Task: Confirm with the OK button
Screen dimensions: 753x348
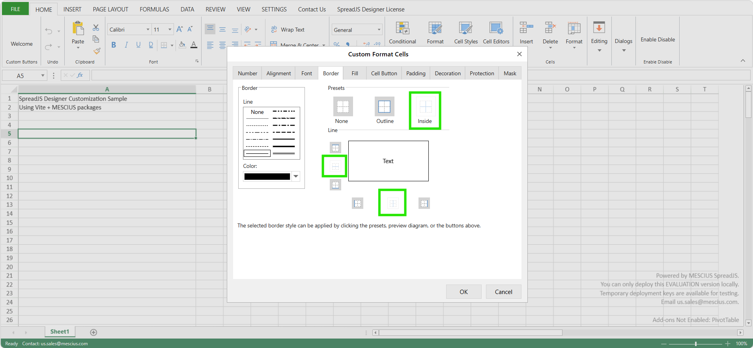Action: [x=463, y=292]
